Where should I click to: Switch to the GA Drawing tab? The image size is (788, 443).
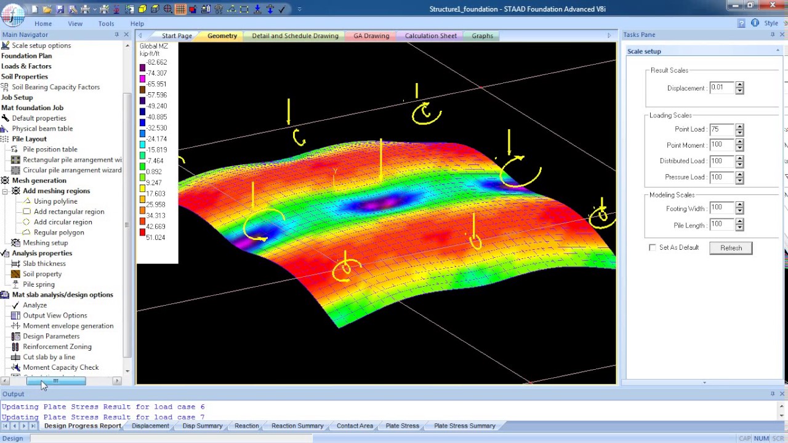click(x=371, y=36)
